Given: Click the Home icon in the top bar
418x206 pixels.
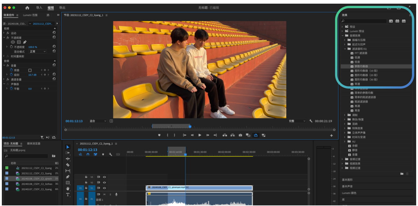Looking at the screenshot, I should [x=27, y=8].
